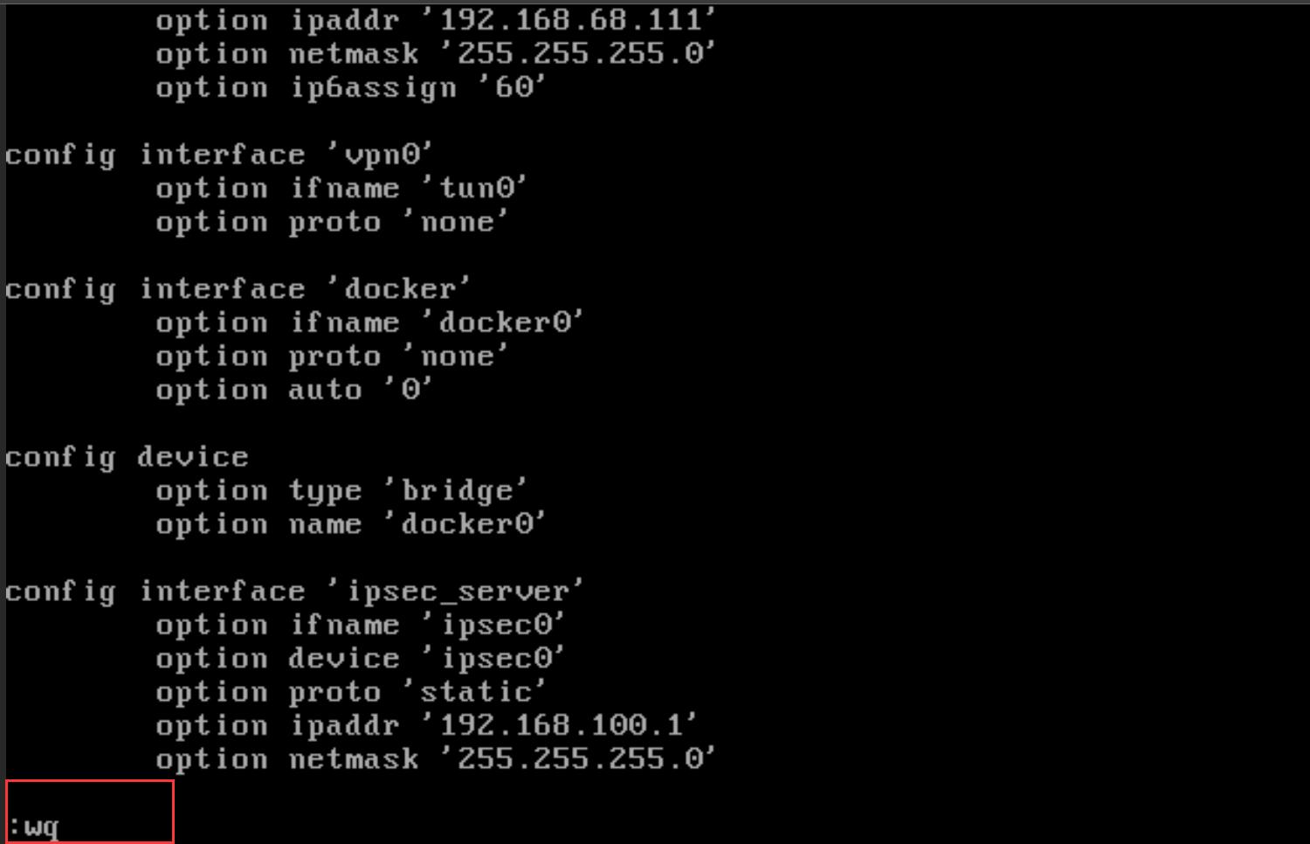Click the docker interface's proto 'none' line
Image resolution: width=1310 pixels, height=844 pixels.
[x=331, y=356]
